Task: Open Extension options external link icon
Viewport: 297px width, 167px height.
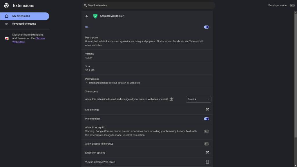Action: coord(207,153)
